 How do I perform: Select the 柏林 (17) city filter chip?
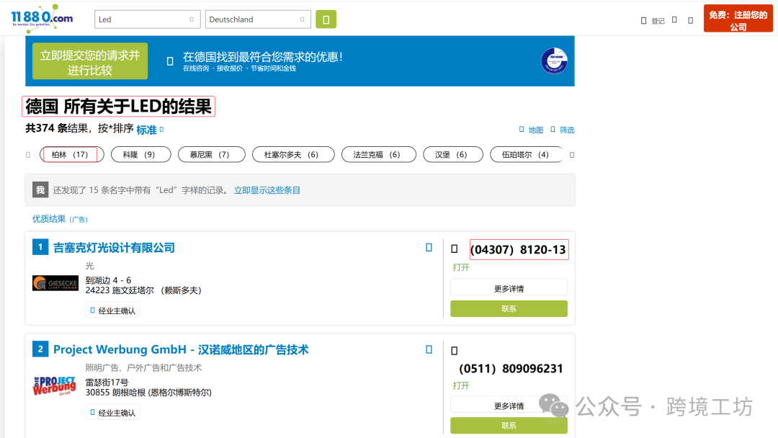click(x=71, y=154)
